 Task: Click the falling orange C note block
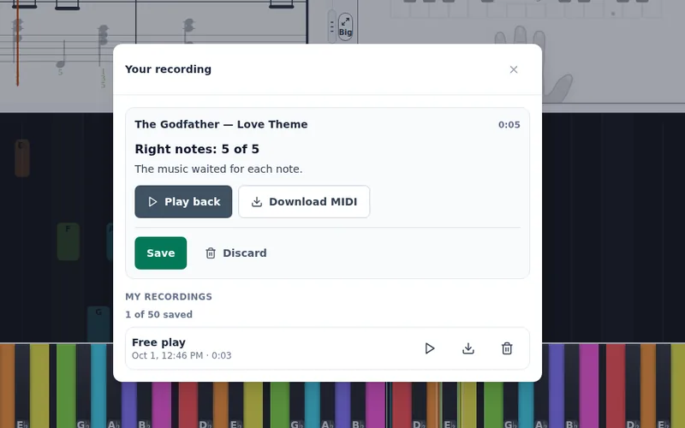(22, 158)
